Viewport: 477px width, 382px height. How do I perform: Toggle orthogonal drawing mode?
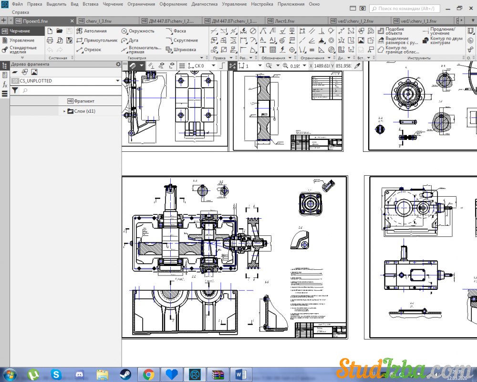click(x=222, y=66)
